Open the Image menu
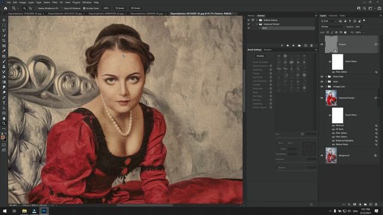Screen dimensions: 383x215 tap(23, 2)
